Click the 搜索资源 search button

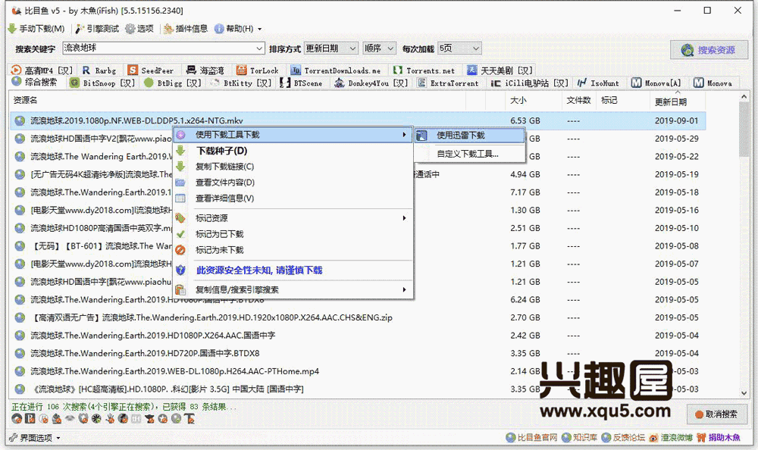click(x=709, y=50)
